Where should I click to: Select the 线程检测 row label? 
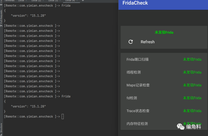point(134,72)
